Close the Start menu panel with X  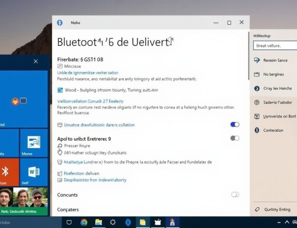click(x=36, y=62)
